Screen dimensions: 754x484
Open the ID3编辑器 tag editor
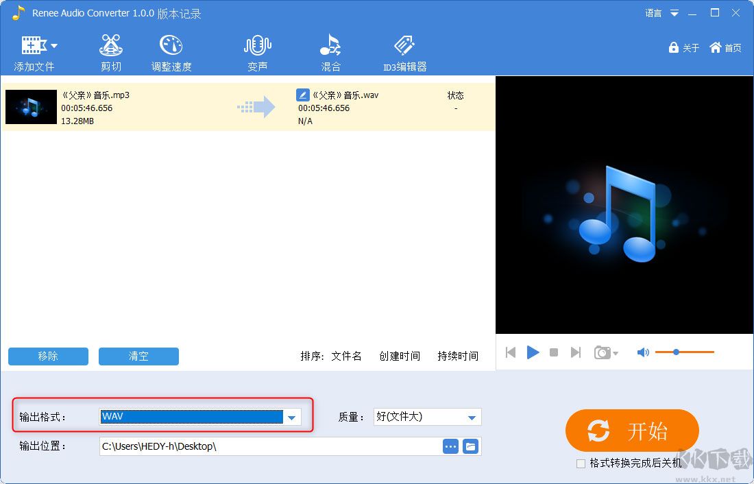coord(404,51)
